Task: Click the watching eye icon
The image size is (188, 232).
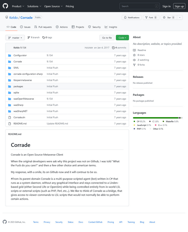Action: tap(134, 60)
